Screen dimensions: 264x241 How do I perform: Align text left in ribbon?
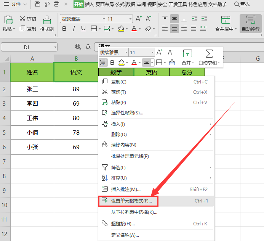tap(165, 29)
